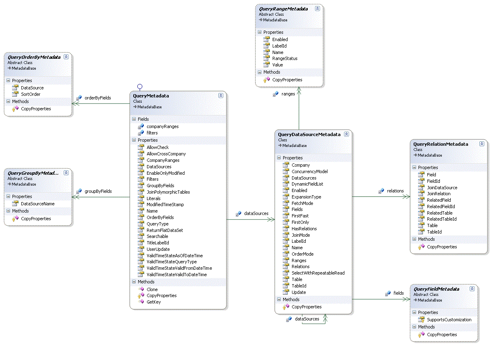
Task: Collapse the Fields section of QueryMetadata
Action: [134, 119]
